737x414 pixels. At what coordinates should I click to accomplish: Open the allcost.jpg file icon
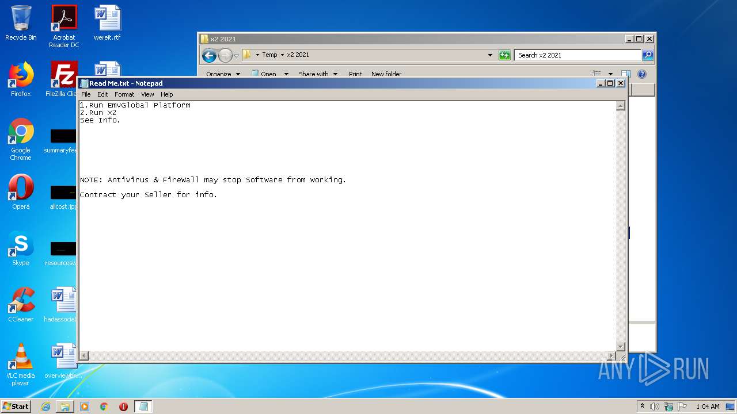63,197
